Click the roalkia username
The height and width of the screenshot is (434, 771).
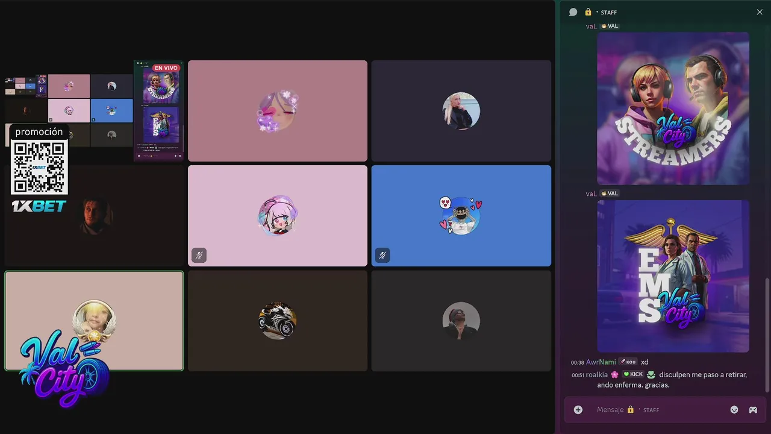(x=597, y=375)
